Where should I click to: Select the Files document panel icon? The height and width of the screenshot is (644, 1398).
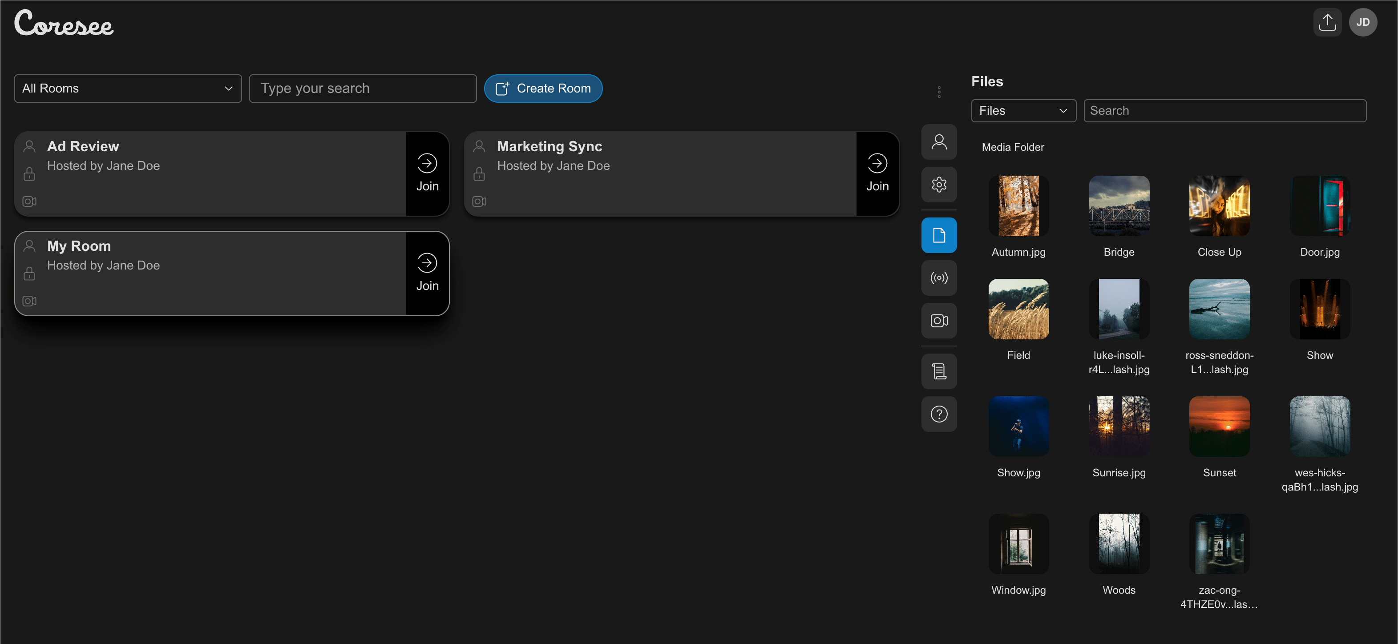[x=939, y=235]
